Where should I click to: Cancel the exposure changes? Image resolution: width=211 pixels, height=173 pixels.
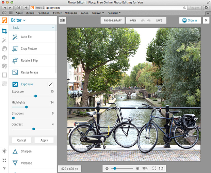[21, 140]
